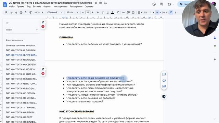This screenshot has height=123, width=219.
Task: Go to outline item ТИП КОНТЕНТА #9: FAQ
Action: click(x=21, y=88)
